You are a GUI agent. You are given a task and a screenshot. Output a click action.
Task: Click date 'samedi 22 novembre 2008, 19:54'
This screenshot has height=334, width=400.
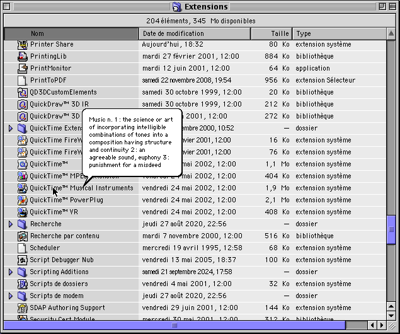[186, 81]
